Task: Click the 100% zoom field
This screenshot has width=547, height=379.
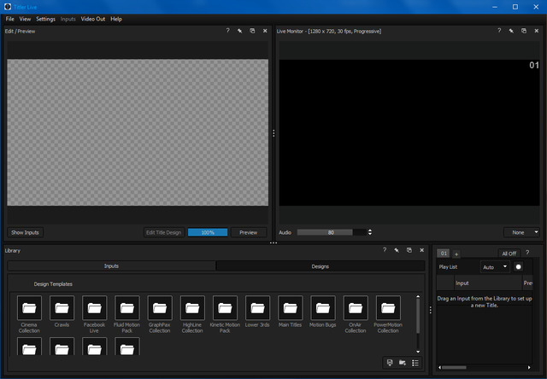Action: point(207,232)
